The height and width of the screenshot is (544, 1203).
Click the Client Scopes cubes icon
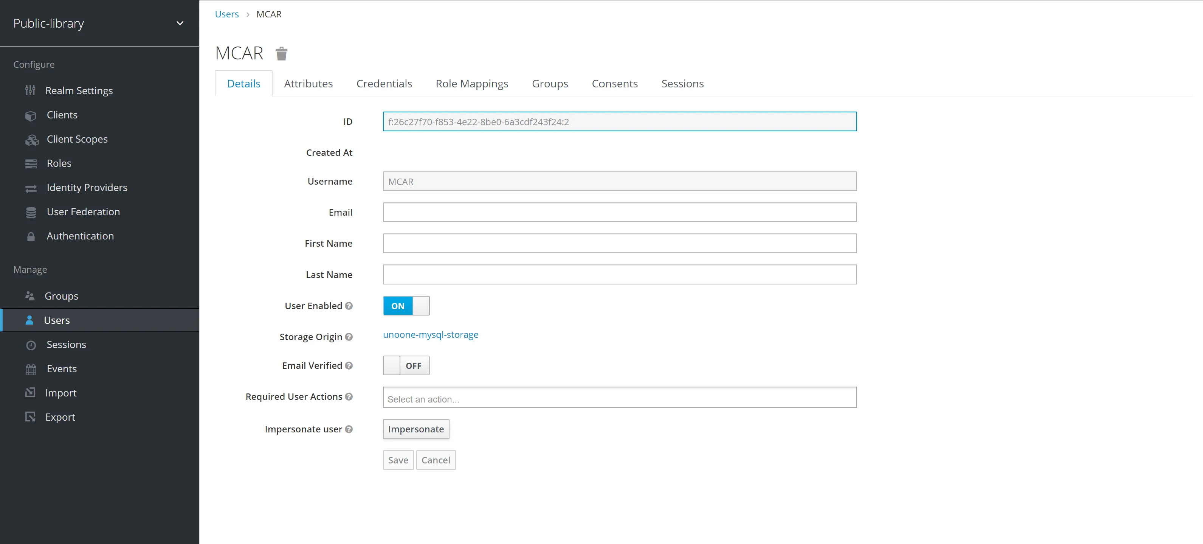(32, 140)
